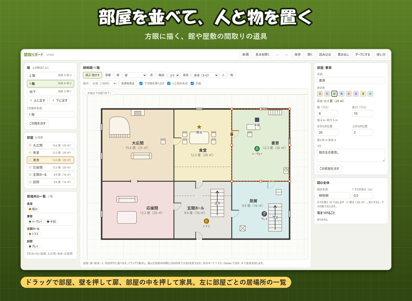The image size is (412, 301).
Task: Click the gold star 燭台 marker
Action: [199, 127]
